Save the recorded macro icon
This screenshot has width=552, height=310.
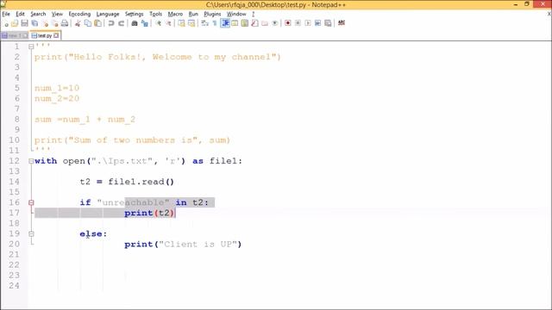(x=328, y=23)
